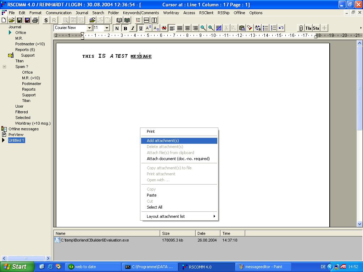Image resolution: width=363 pixels, height=272 pixels.
Task: Toggle underline formatting
Action: tap(141, 28)
